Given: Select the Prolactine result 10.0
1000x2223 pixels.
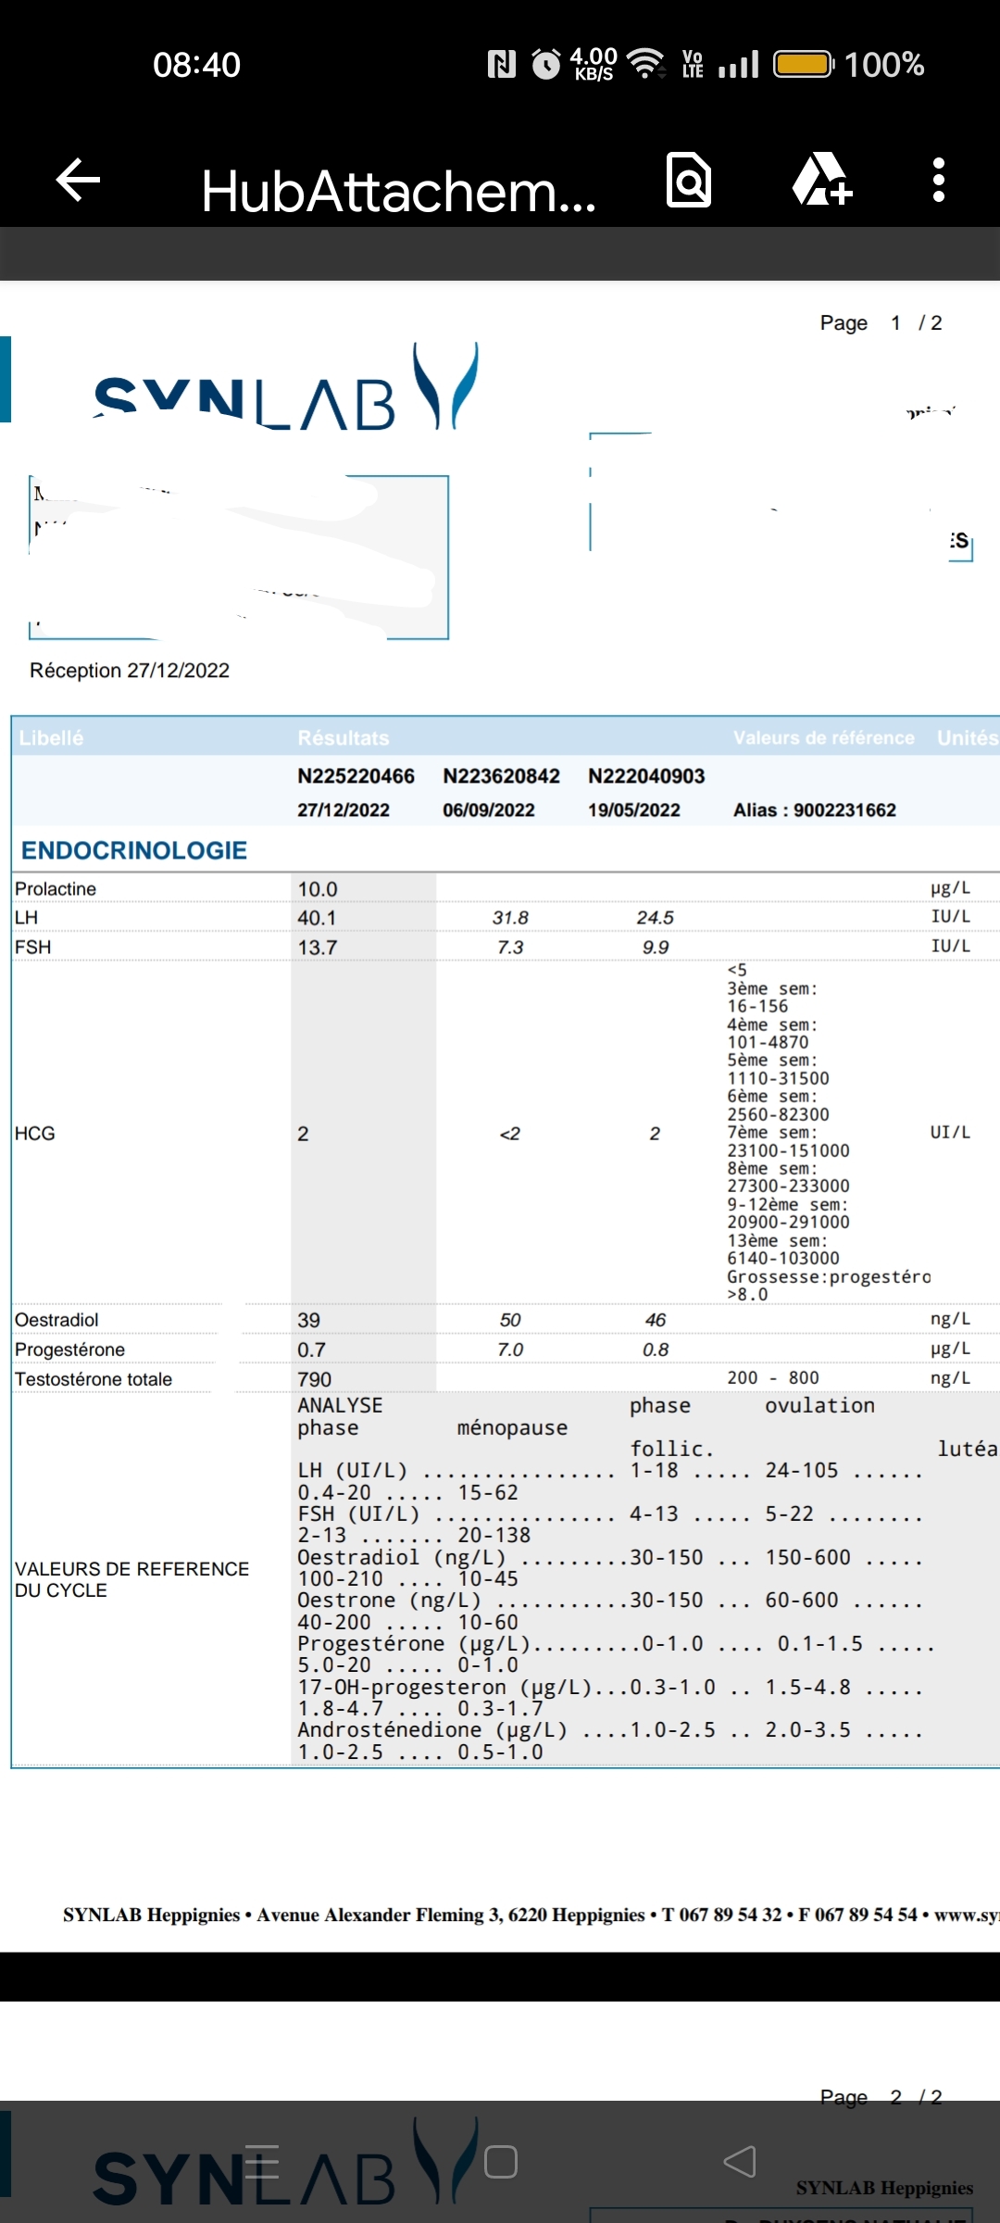Looking at the screenshot, I should (318, 889).
